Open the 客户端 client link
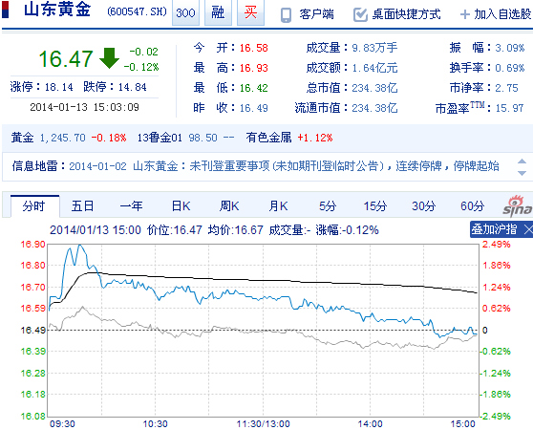Screen dimensions: 533x430 pos(316,14)
